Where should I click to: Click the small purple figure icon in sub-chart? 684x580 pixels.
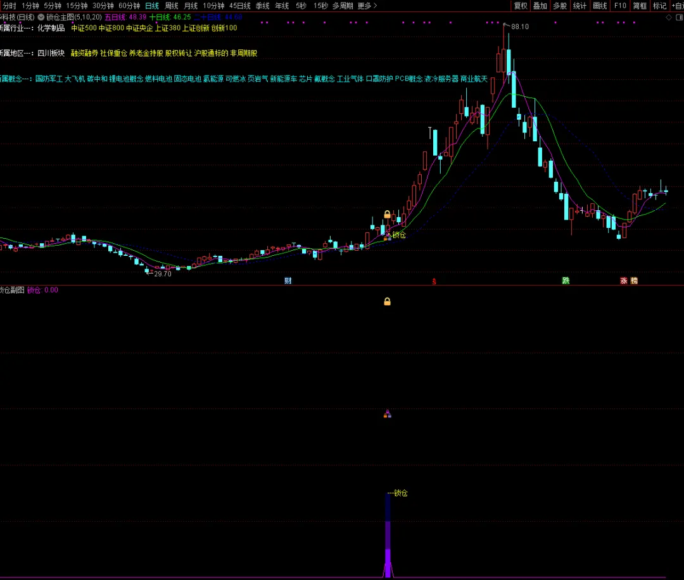[x=388, y=413]
